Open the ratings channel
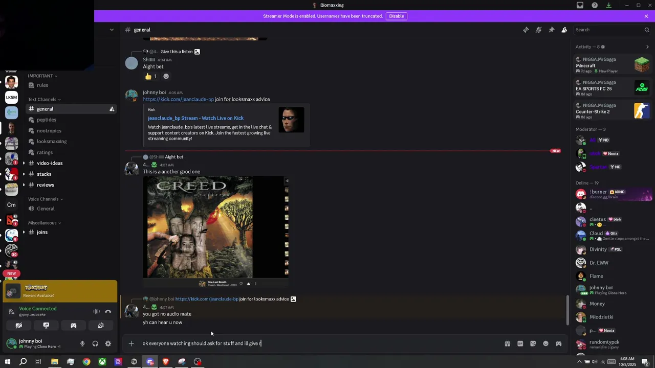This screenshot has width=655, height=368. 71,152
